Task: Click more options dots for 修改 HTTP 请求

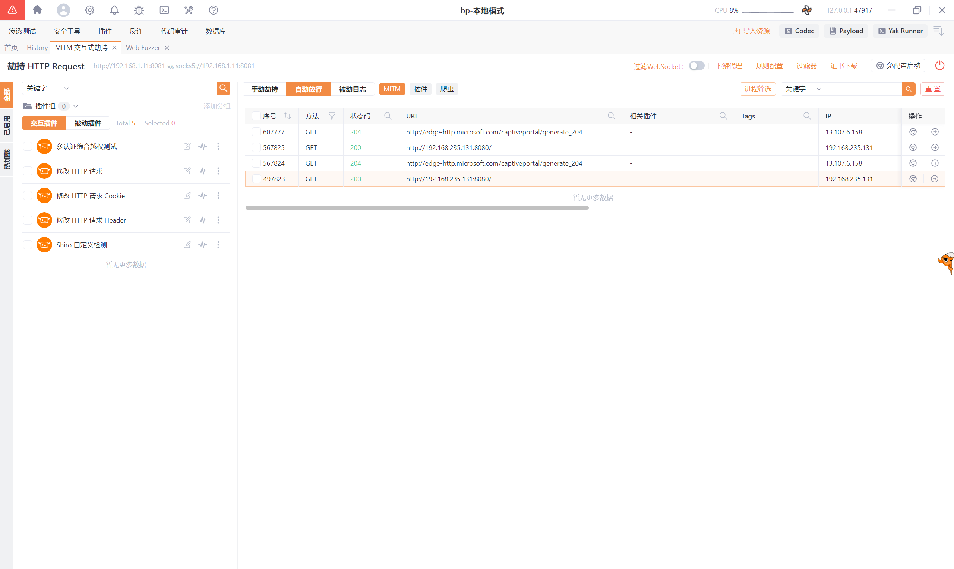Action: click(218, 171)
